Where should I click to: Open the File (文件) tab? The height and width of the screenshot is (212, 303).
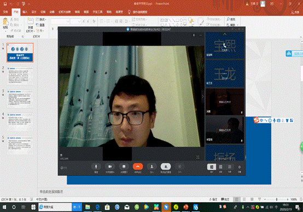tap(5, 12)
